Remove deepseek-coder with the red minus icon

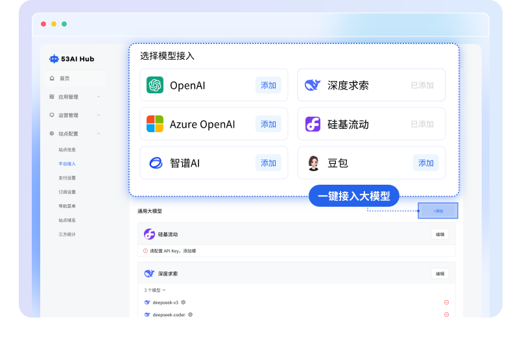[446, 314]
